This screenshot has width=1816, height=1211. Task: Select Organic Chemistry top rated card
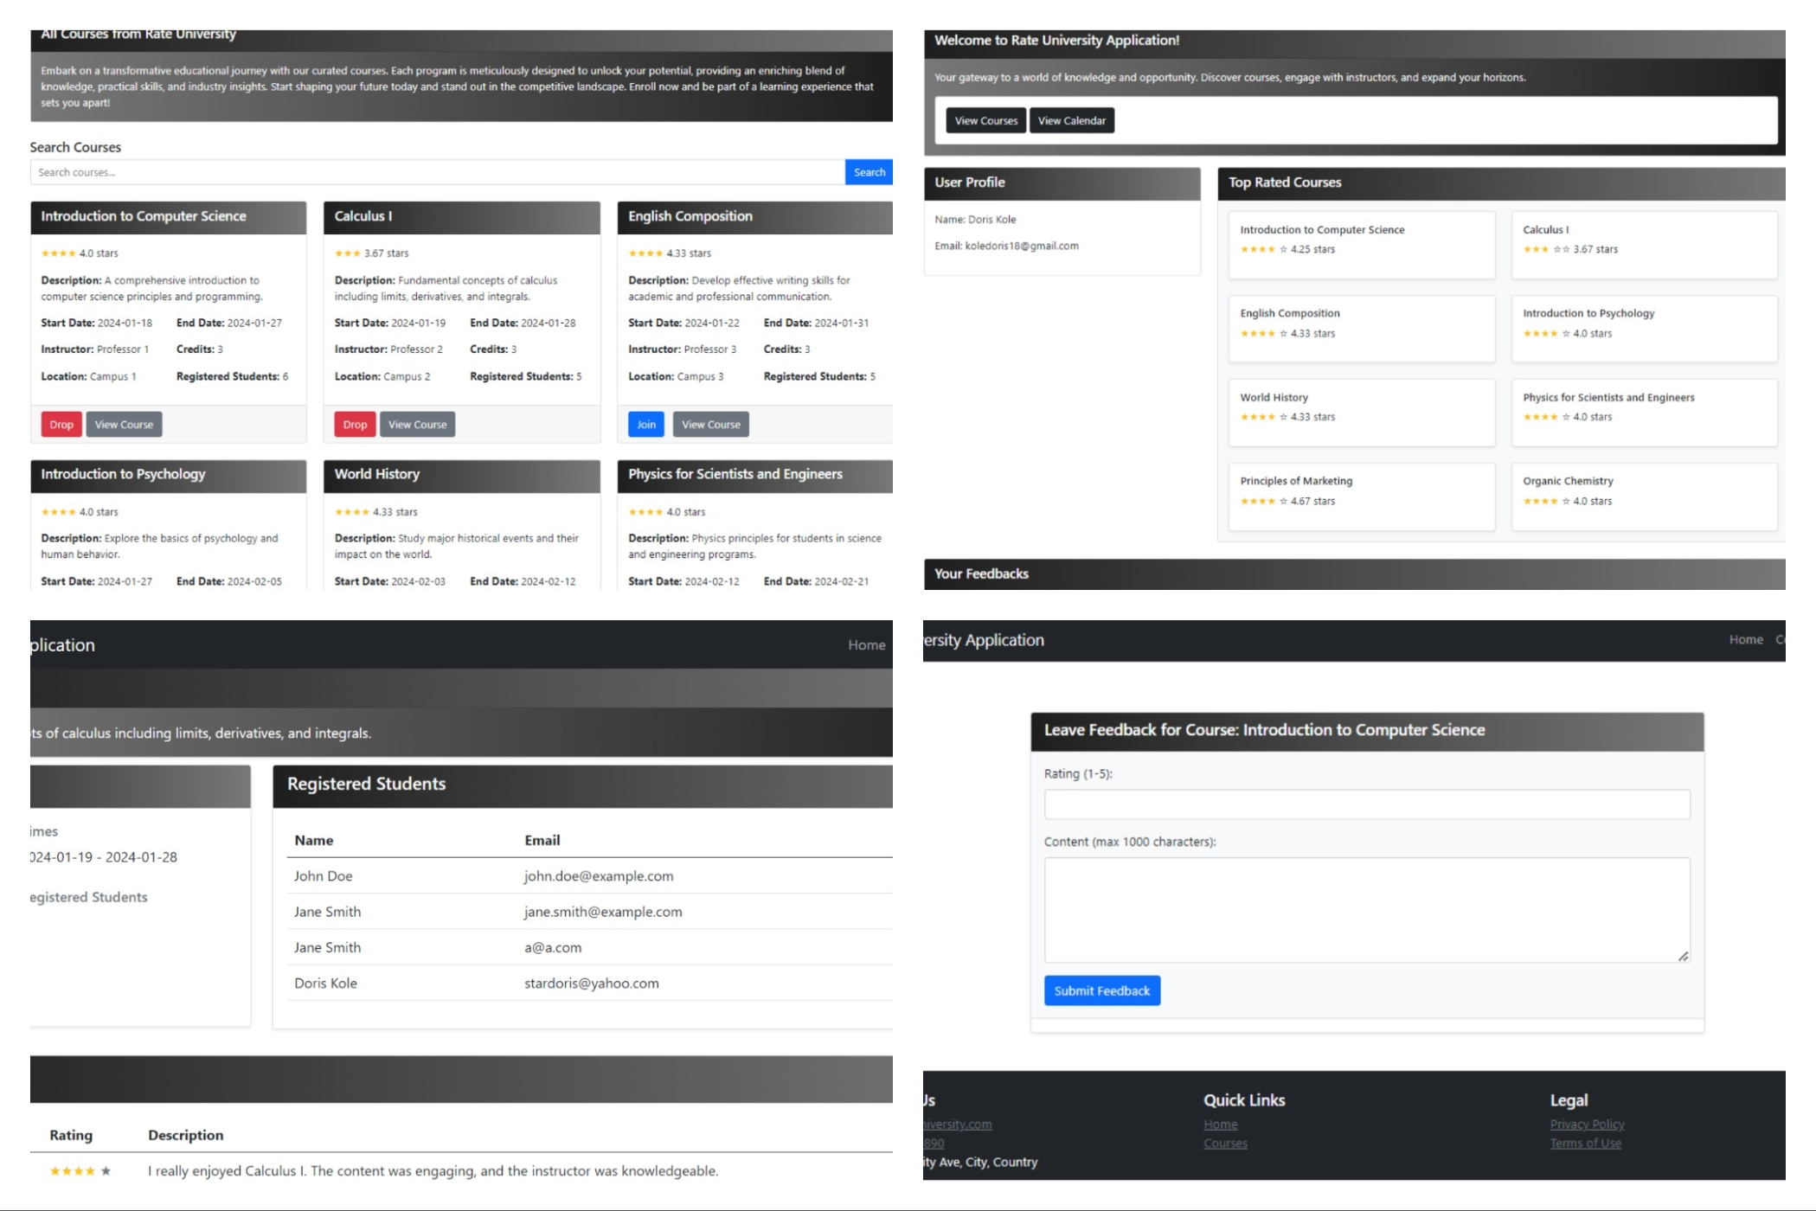coord(1643,496)
